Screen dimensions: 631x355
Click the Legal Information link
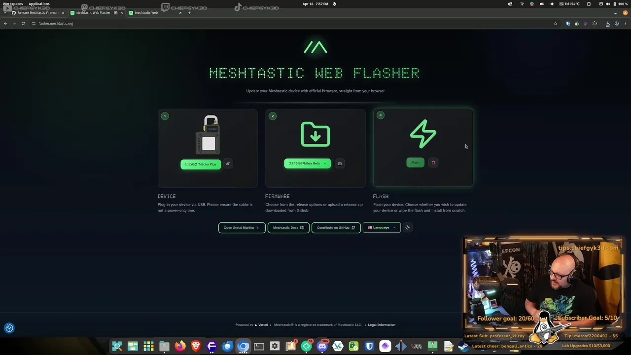pos(382,325)
